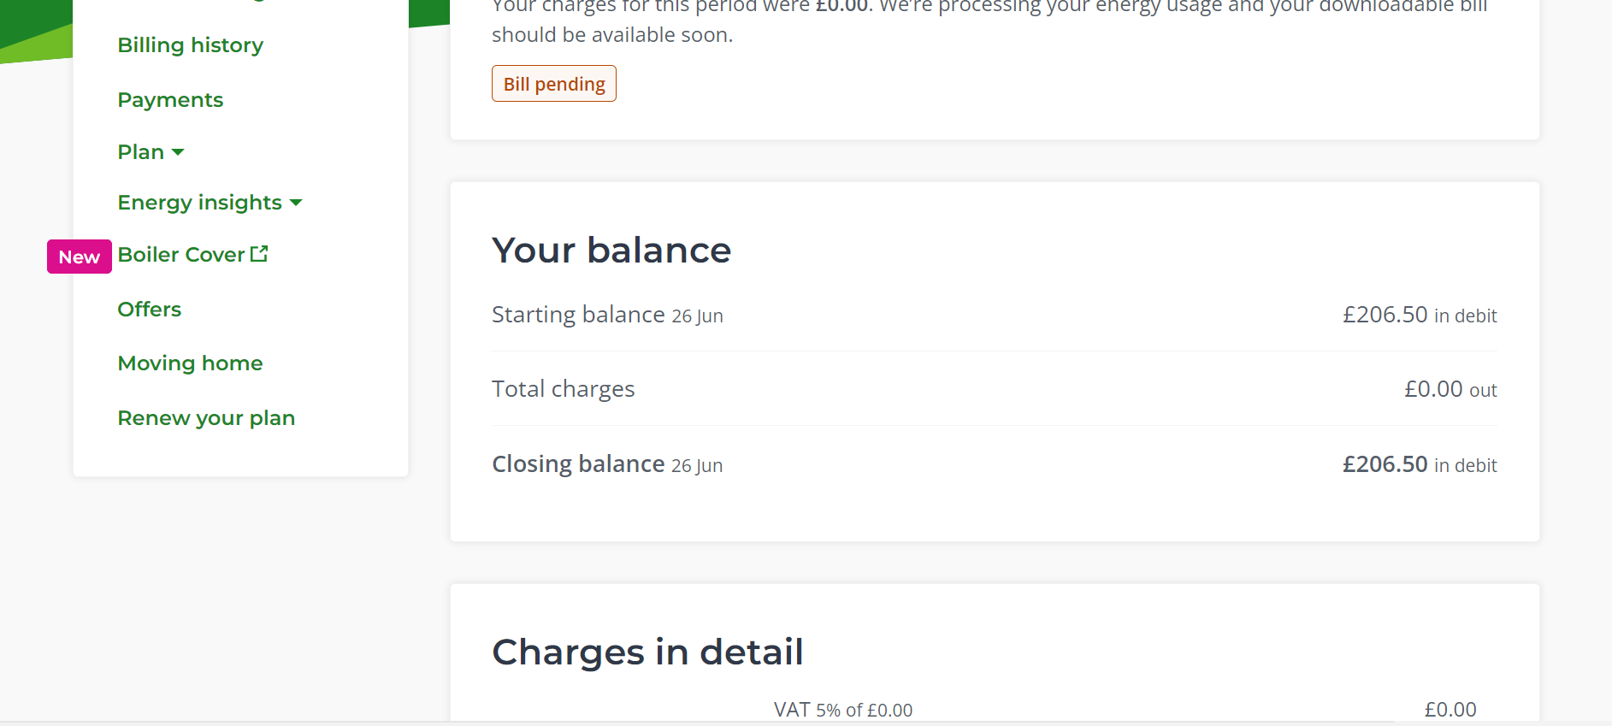Image resolution: width=1612 pixels, height=726 pixels.
Task: Select the Starting balance row
Action: click(x=995, y=315)
